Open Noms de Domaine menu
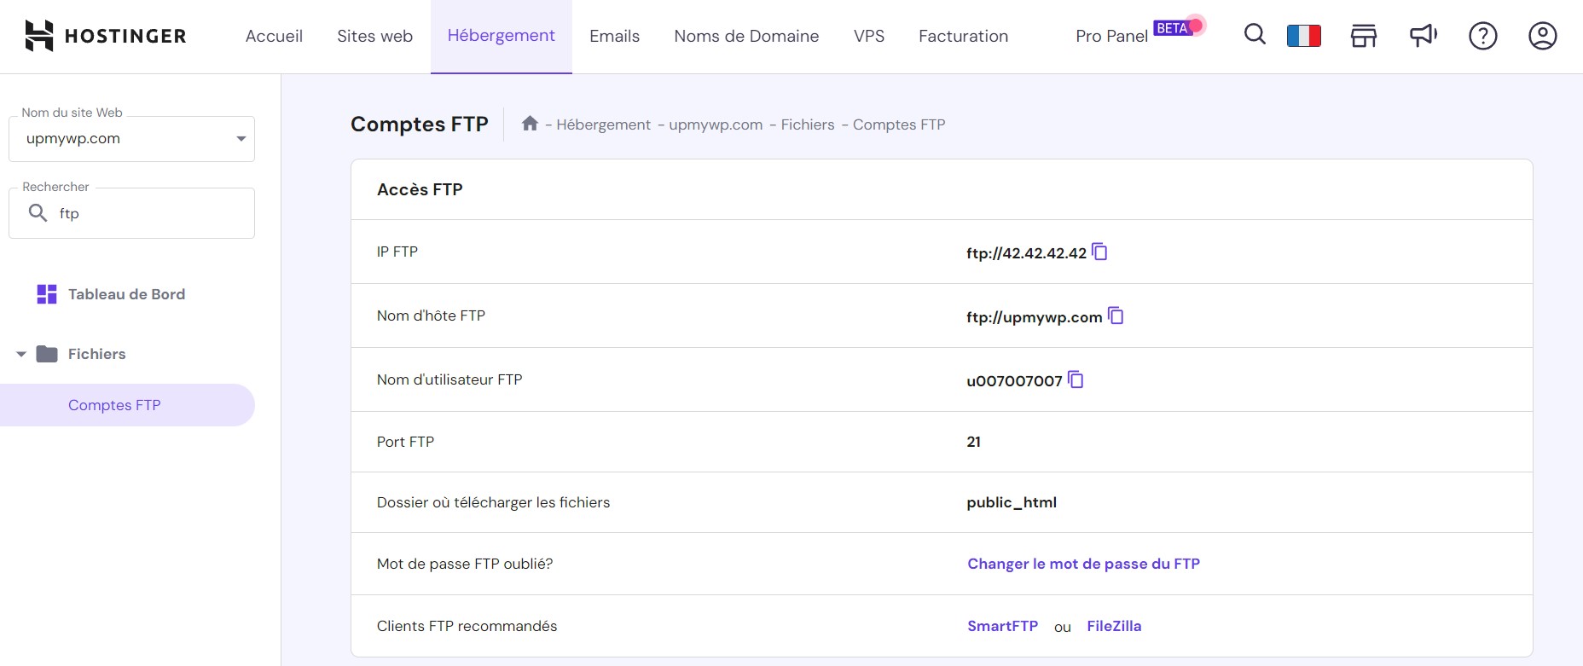The image size is (1583, 666). (x=746, y=36)
